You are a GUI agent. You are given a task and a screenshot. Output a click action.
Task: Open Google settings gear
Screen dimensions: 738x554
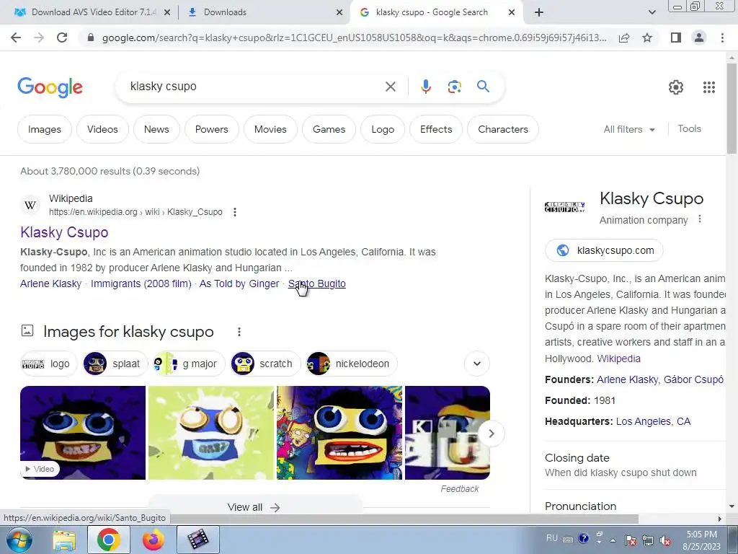pyautogui.click(x=676, y=87)
